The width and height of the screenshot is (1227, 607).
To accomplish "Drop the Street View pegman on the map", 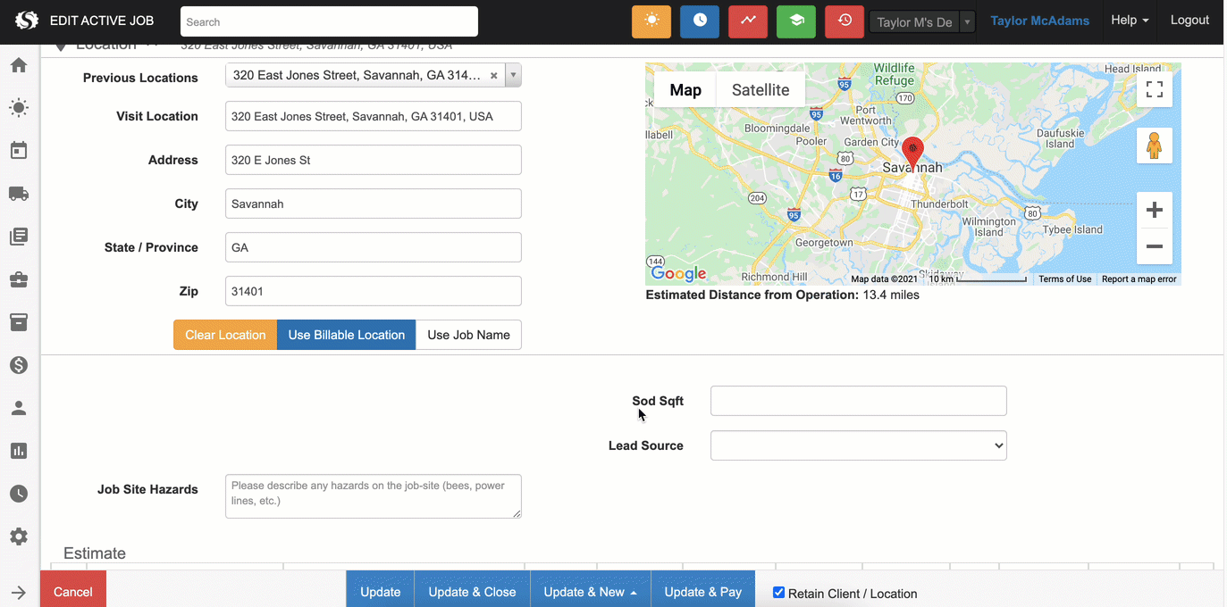I will [1154, 146].
